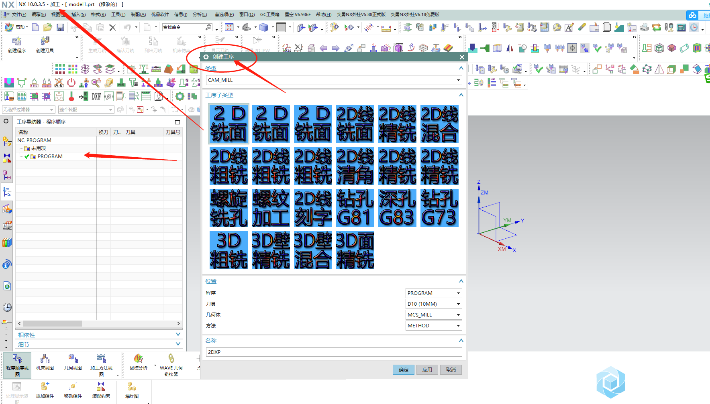Open the Operation Navigator tab in the resource bar
This screenshot has width=710, height=404.
[7, 192]
